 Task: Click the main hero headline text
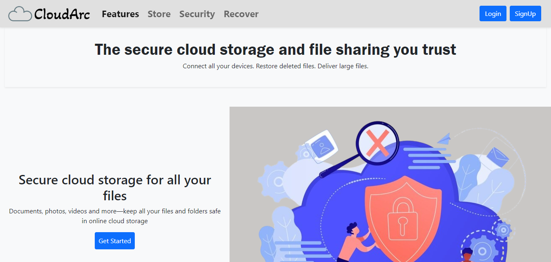[275, 49]
